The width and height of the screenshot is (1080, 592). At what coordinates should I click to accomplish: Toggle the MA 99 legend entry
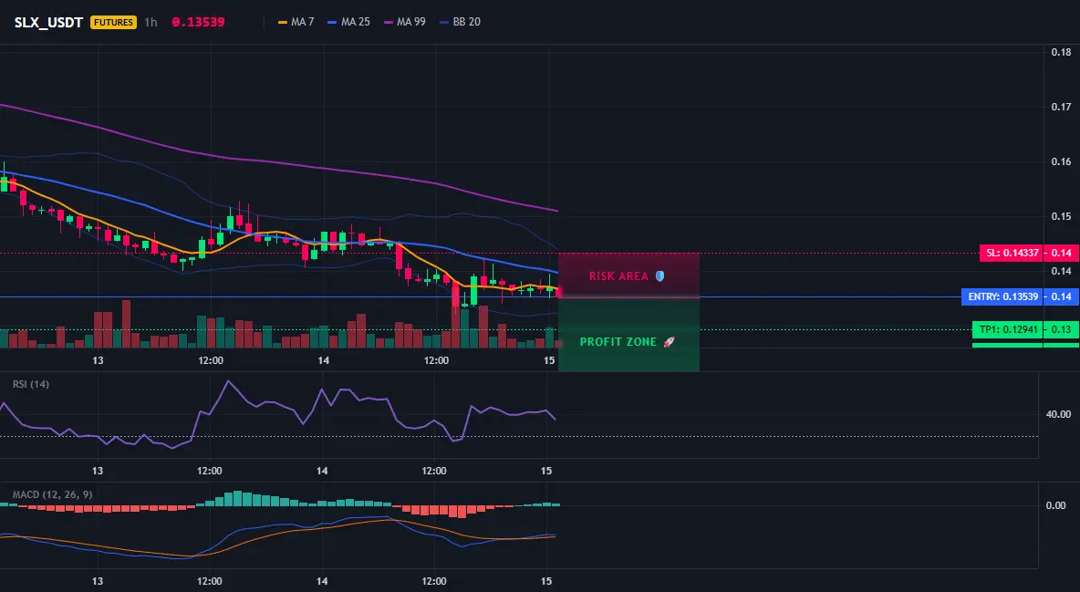click(405, 22)
